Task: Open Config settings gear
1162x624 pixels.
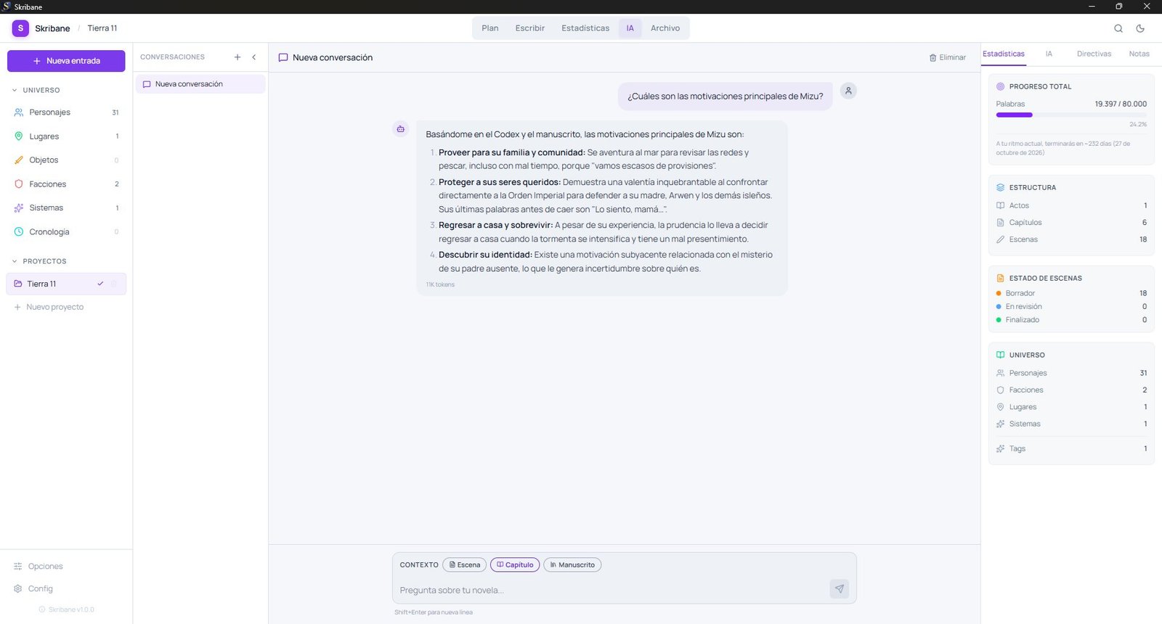Action: click(33, 588)
